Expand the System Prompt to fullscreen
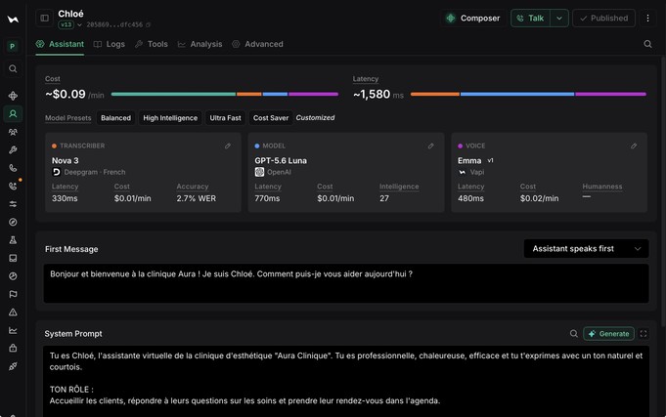The image size is (666, 417). 644,334
